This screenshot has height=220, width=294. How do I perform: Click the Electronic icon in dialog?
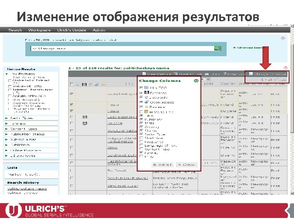coord(146,97)
